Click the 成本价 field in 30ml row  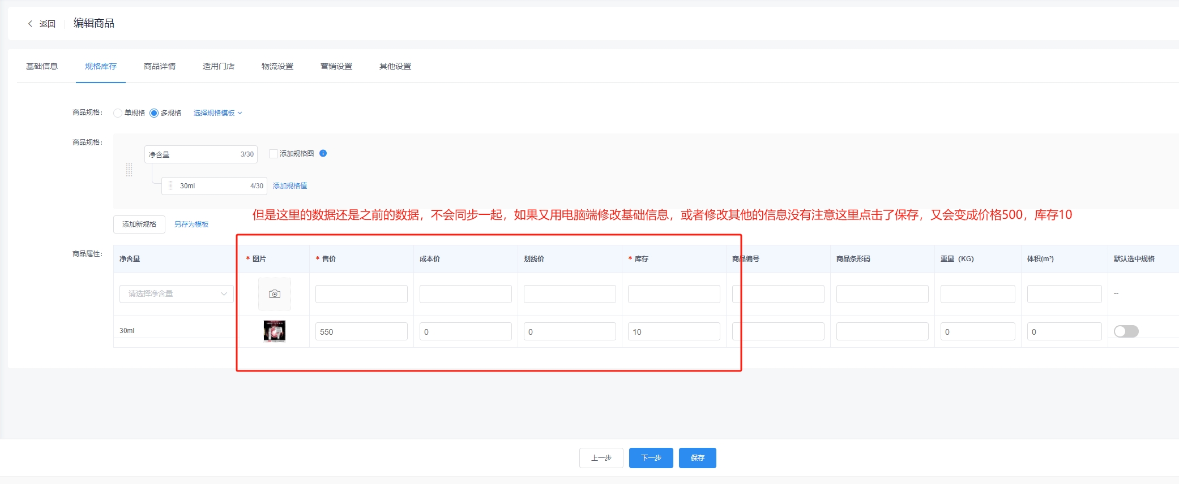click(465, 331)
